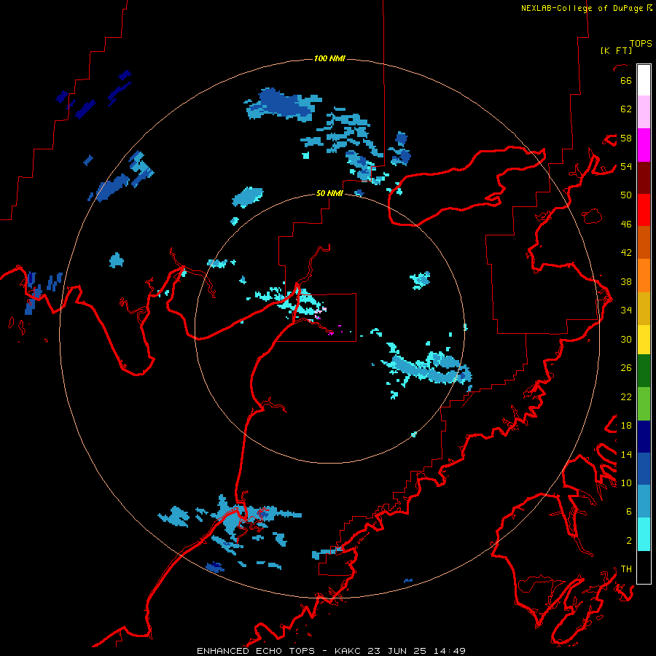The width and height of the screenshot is (656, 656).
Task: Click the medium blue 18 kft legend swatch
Action: point(644,469)
